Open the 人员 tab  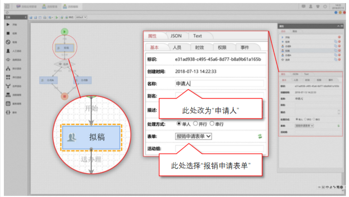(177, 47)
